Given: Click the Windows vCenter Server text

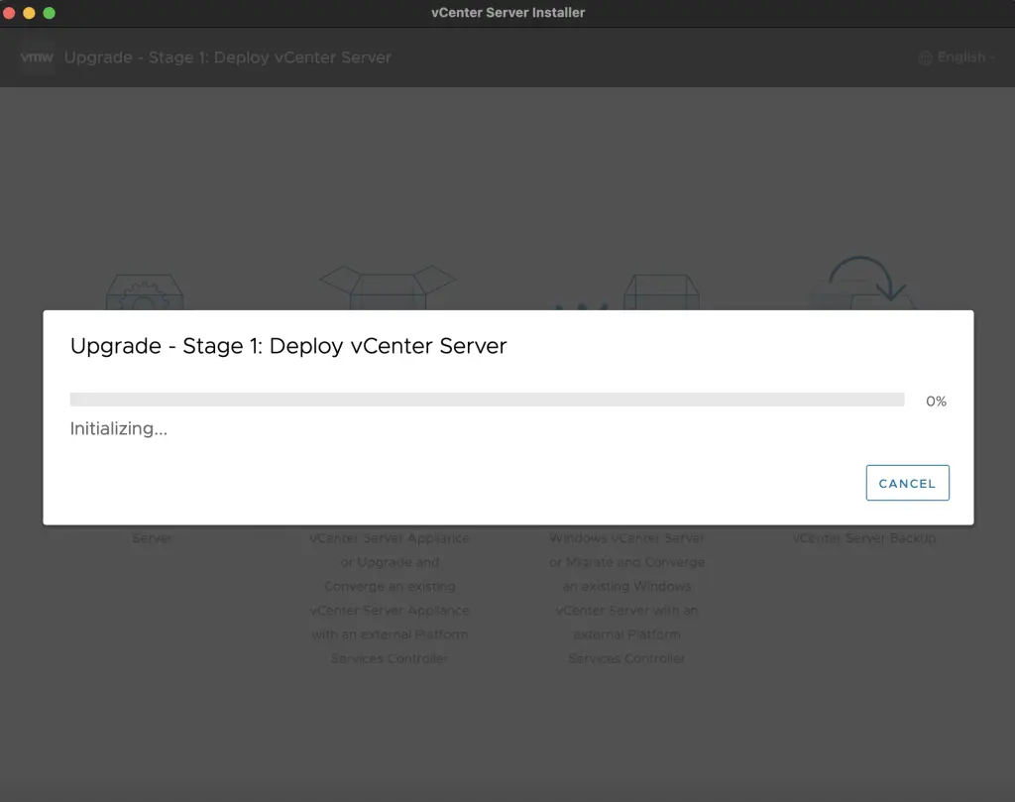Looking at the screenshot, I should coord(625,538).
